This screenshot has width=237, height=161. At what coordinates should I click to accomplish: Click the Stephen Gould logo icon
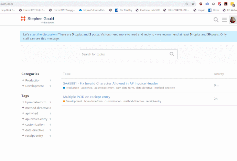tap(23, 19)
